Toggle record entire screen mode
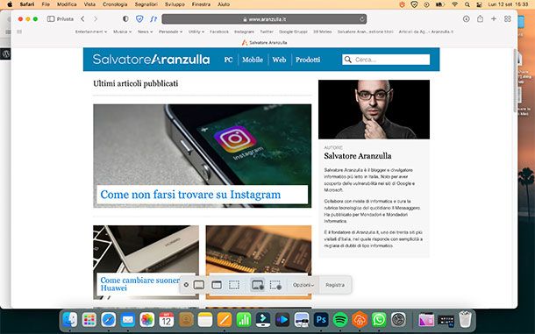The image size is (535, 334). [258, 285]
